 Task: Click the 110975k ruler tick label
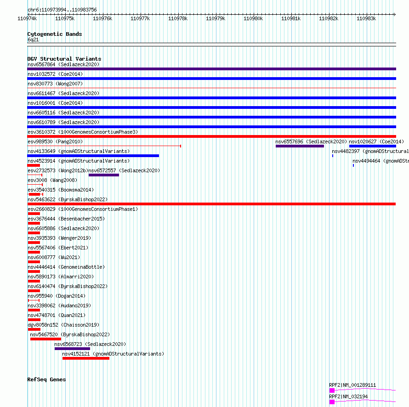65,18
